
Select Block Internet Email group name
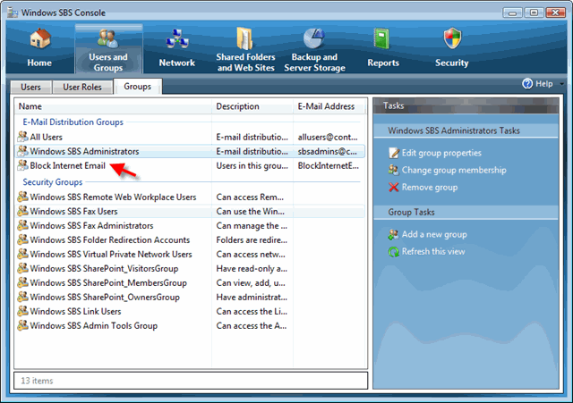[x=68, y=165]
